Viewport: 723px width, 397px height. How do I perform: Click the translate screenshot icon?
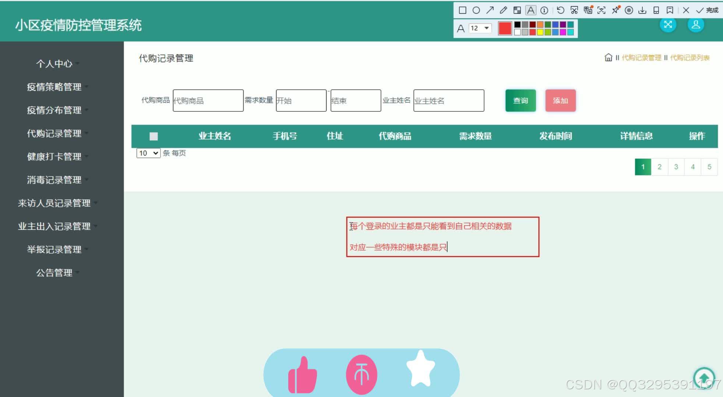point(588,10)
